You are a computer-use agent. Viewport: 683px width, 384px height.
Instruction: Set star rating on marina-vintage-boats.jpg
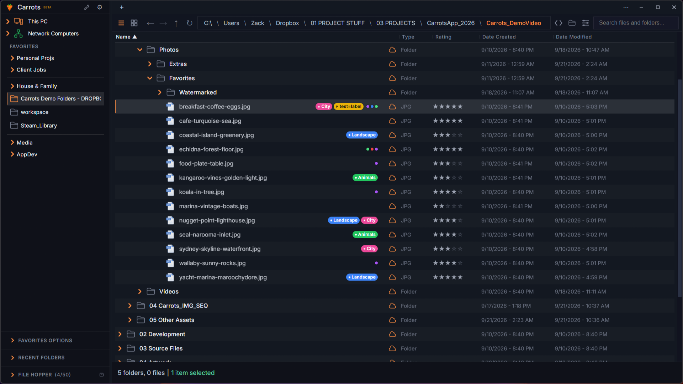[448, 206]
